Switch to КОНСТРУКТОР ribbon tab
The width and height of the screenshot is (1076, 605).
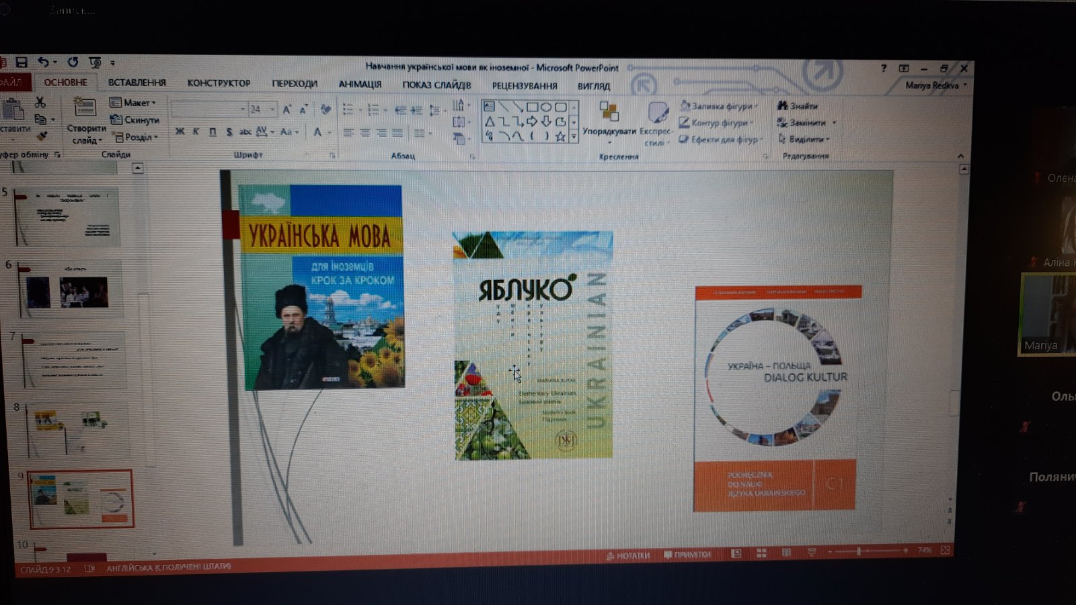click(x=219, y=83)
